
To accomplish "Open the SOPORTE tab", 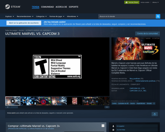I will (x=74, y=7).
